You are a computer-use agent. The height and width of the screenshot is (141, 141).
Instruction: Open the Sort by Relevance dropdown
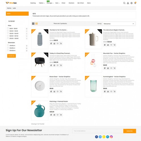[x=119, y=24]
